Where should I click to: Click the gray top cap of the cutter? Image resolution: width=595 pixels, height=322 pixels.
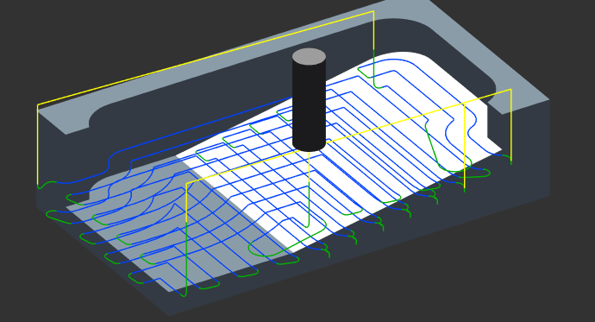tap(309, 57)
